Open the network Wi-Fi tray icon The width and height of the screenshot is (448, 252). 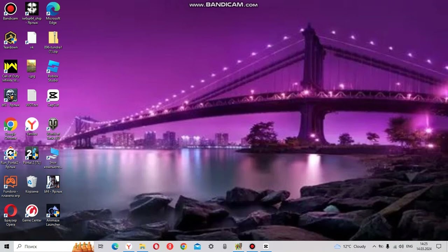click(x=394, y=246)
